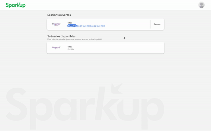
Task: Click the 'Scénarios disponibles' heading
Action: [61, 36]
